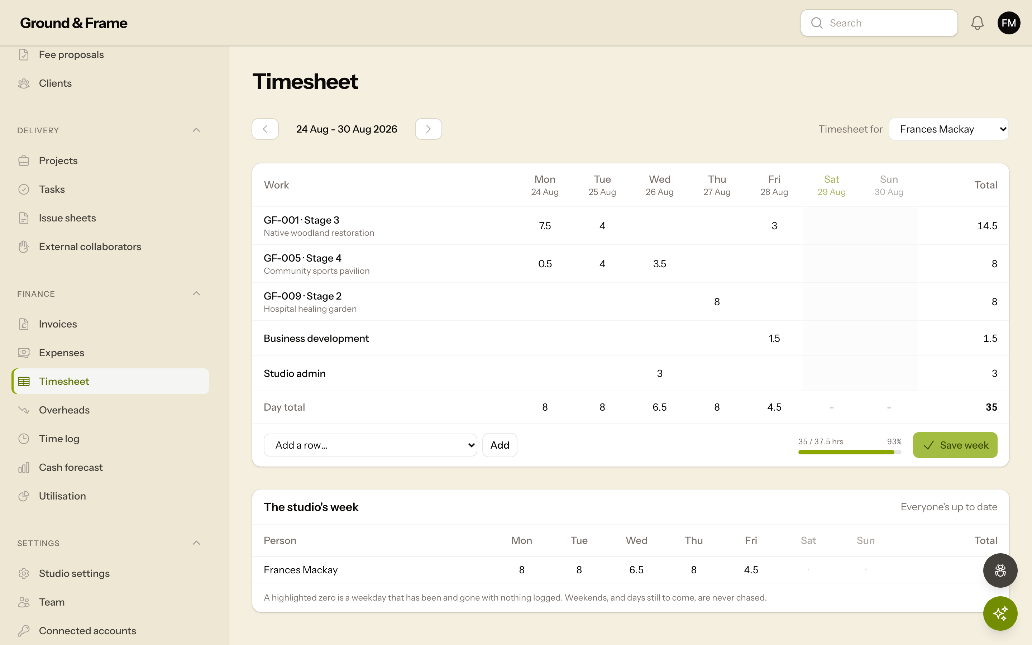Edit Business development Friday hours cell
The image size is (1032, 645).
coord(774,338)
